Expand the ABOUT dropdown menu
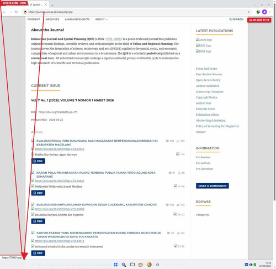Screen dimensions: 276x269 [101, 19]
